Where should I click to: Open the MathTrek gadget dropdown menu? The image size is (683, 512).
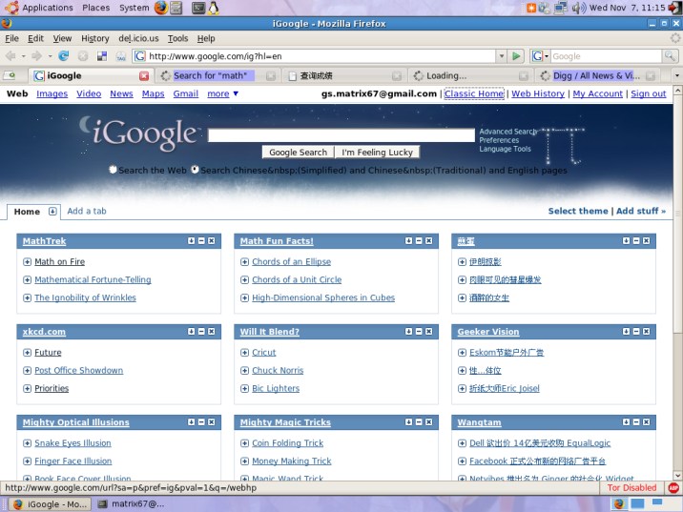[x=191, y=241]
